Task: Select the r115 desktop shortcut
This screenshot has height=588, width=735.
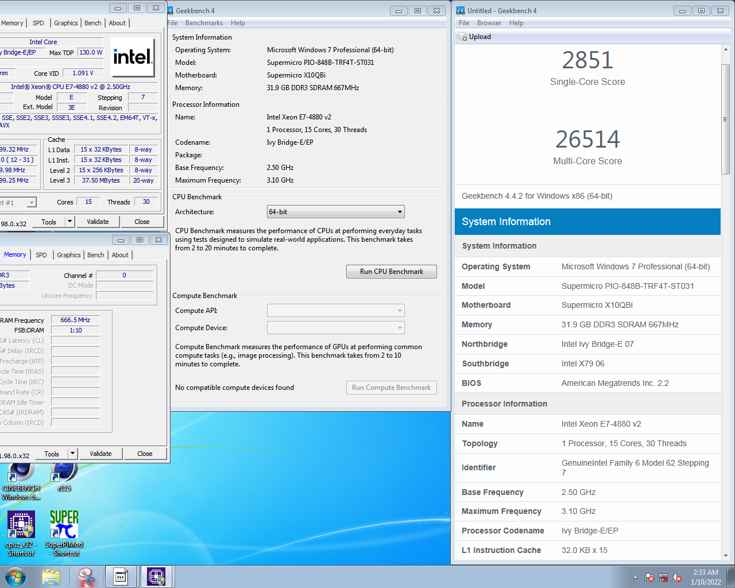Action: pos(64,476)
